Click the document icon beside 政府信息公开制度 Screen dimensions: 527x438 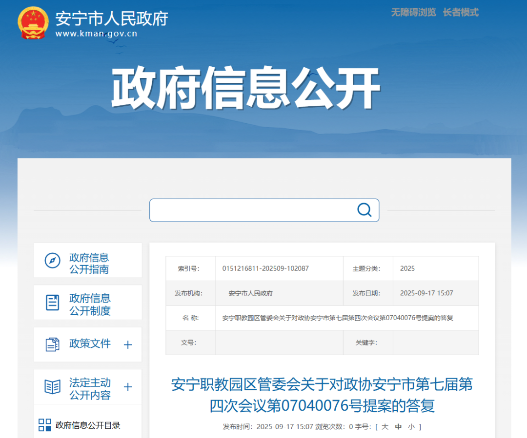[x=52, y=303]
